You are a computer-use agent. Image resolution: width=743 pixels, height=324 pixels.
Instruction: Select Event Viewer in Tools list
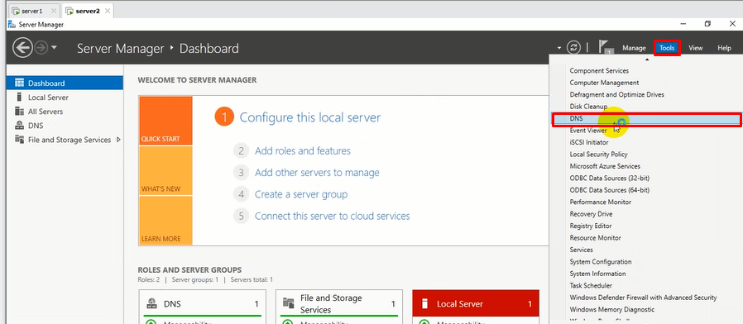(x=588, y=131)
